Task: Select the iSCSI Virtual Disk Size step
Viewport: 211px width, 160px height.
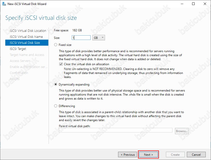Action: (27, 43)
